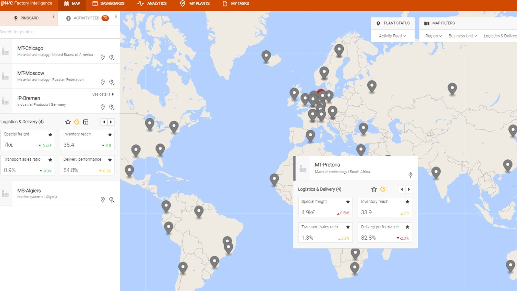The image size is (517, 291).
Task: Star the Inventory reach KPI in MT-Pretoria popup
Action: point(407,201)
